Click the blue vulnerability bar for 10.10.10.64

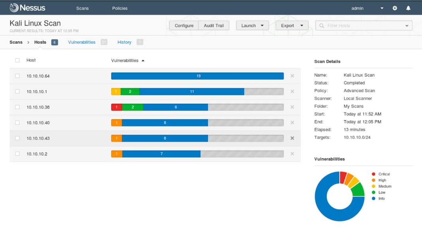(198, 76)
